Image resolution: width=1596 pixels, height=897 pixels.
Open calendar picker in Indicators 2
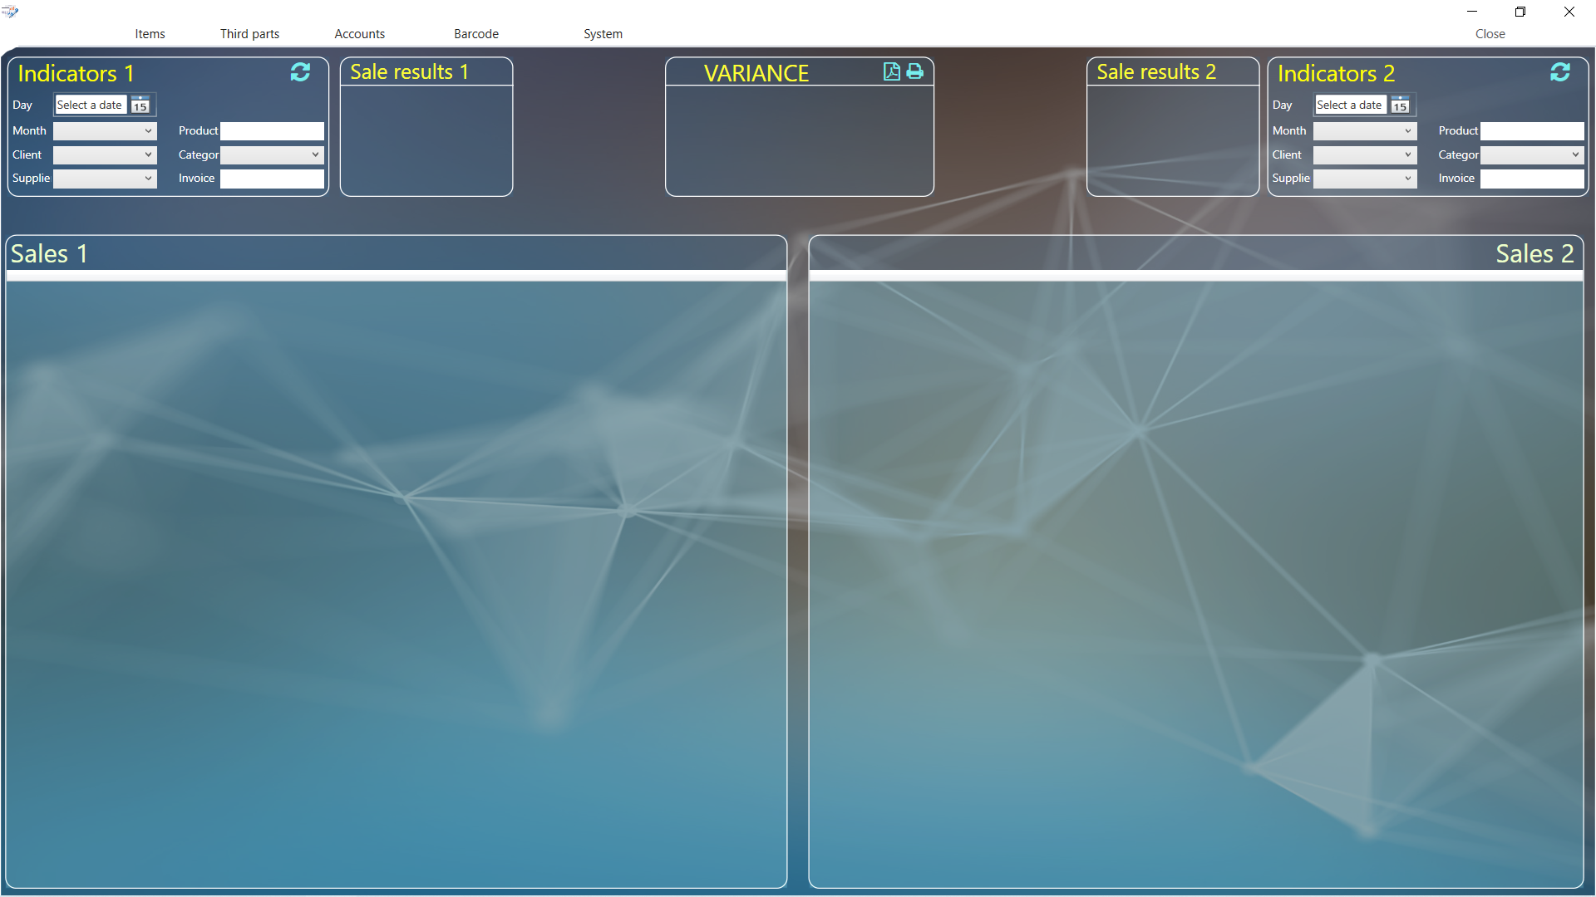pyautogui.click(x=1400, y=105)
